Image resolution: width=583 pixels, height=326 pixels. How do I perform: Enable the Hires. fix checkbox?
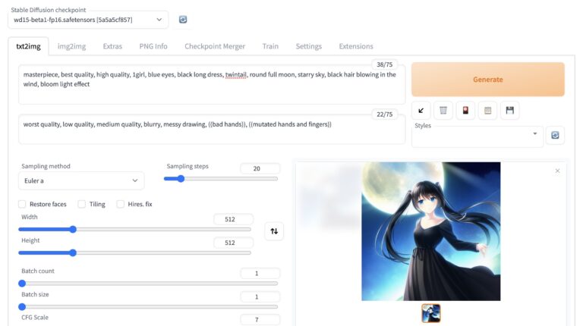pos(121,204)
